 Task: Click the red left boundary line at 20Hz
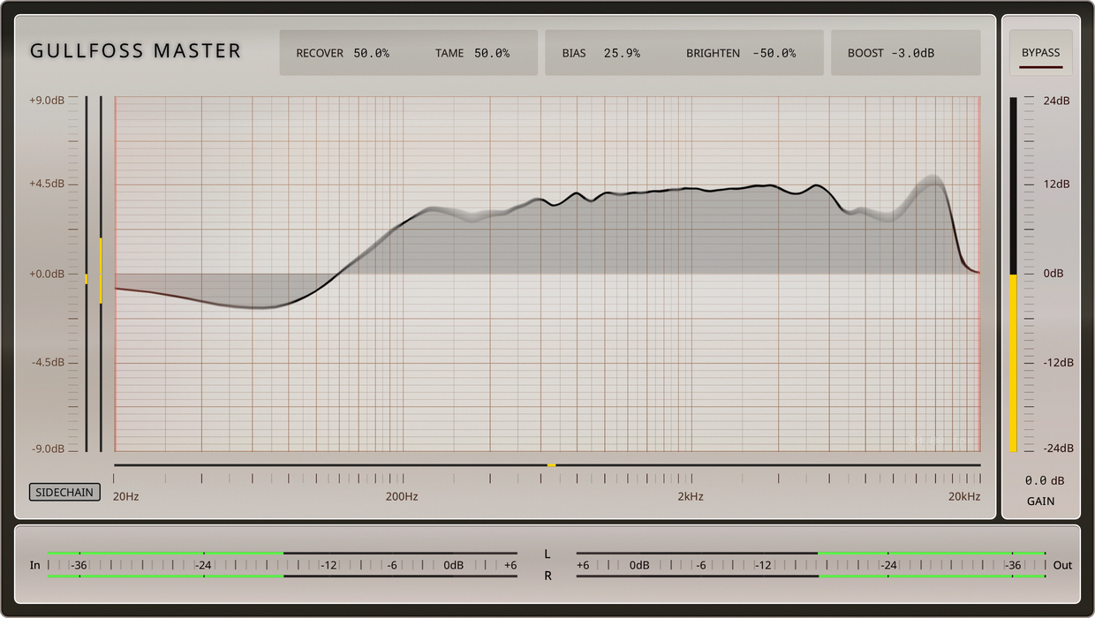tap(116, 274)
